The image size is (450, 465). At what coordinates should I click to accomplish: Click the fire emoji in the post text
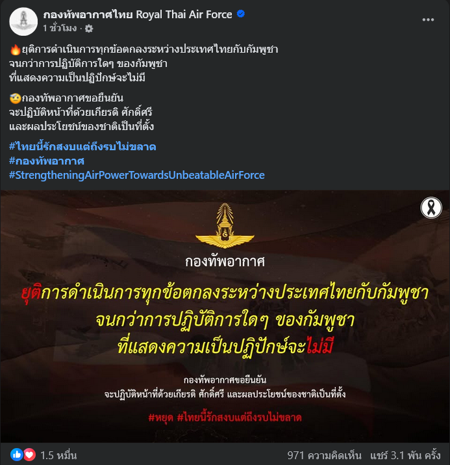(15, 49)
